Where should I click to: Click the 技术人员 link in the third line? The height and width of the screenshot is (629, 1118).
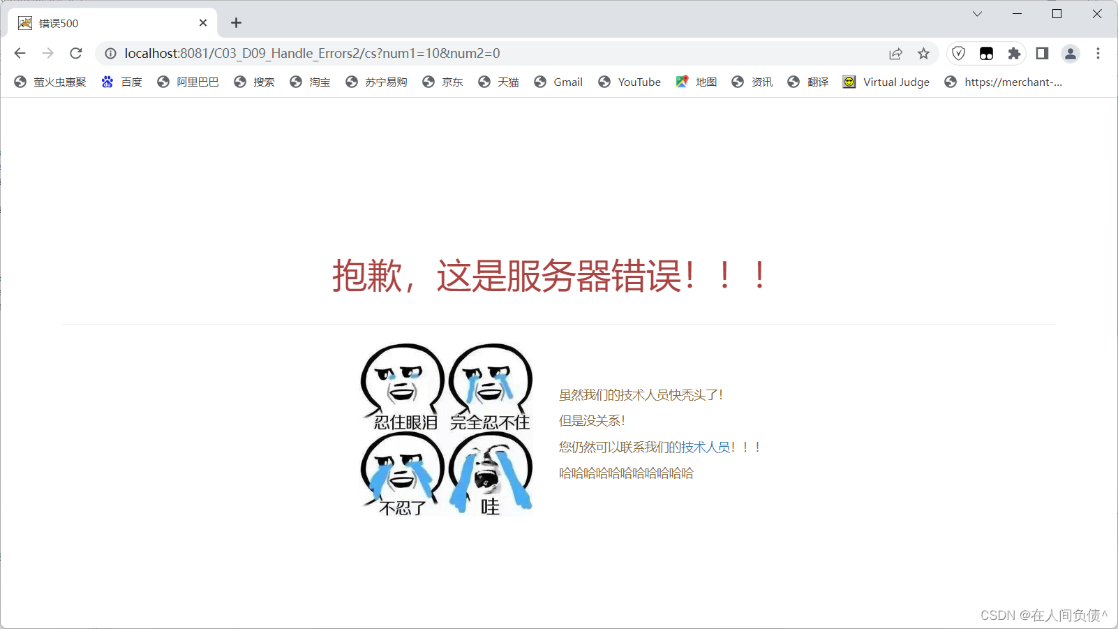[x=706, y=447]
